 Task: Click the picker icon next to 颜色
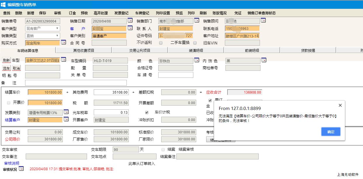coord(197,60)
